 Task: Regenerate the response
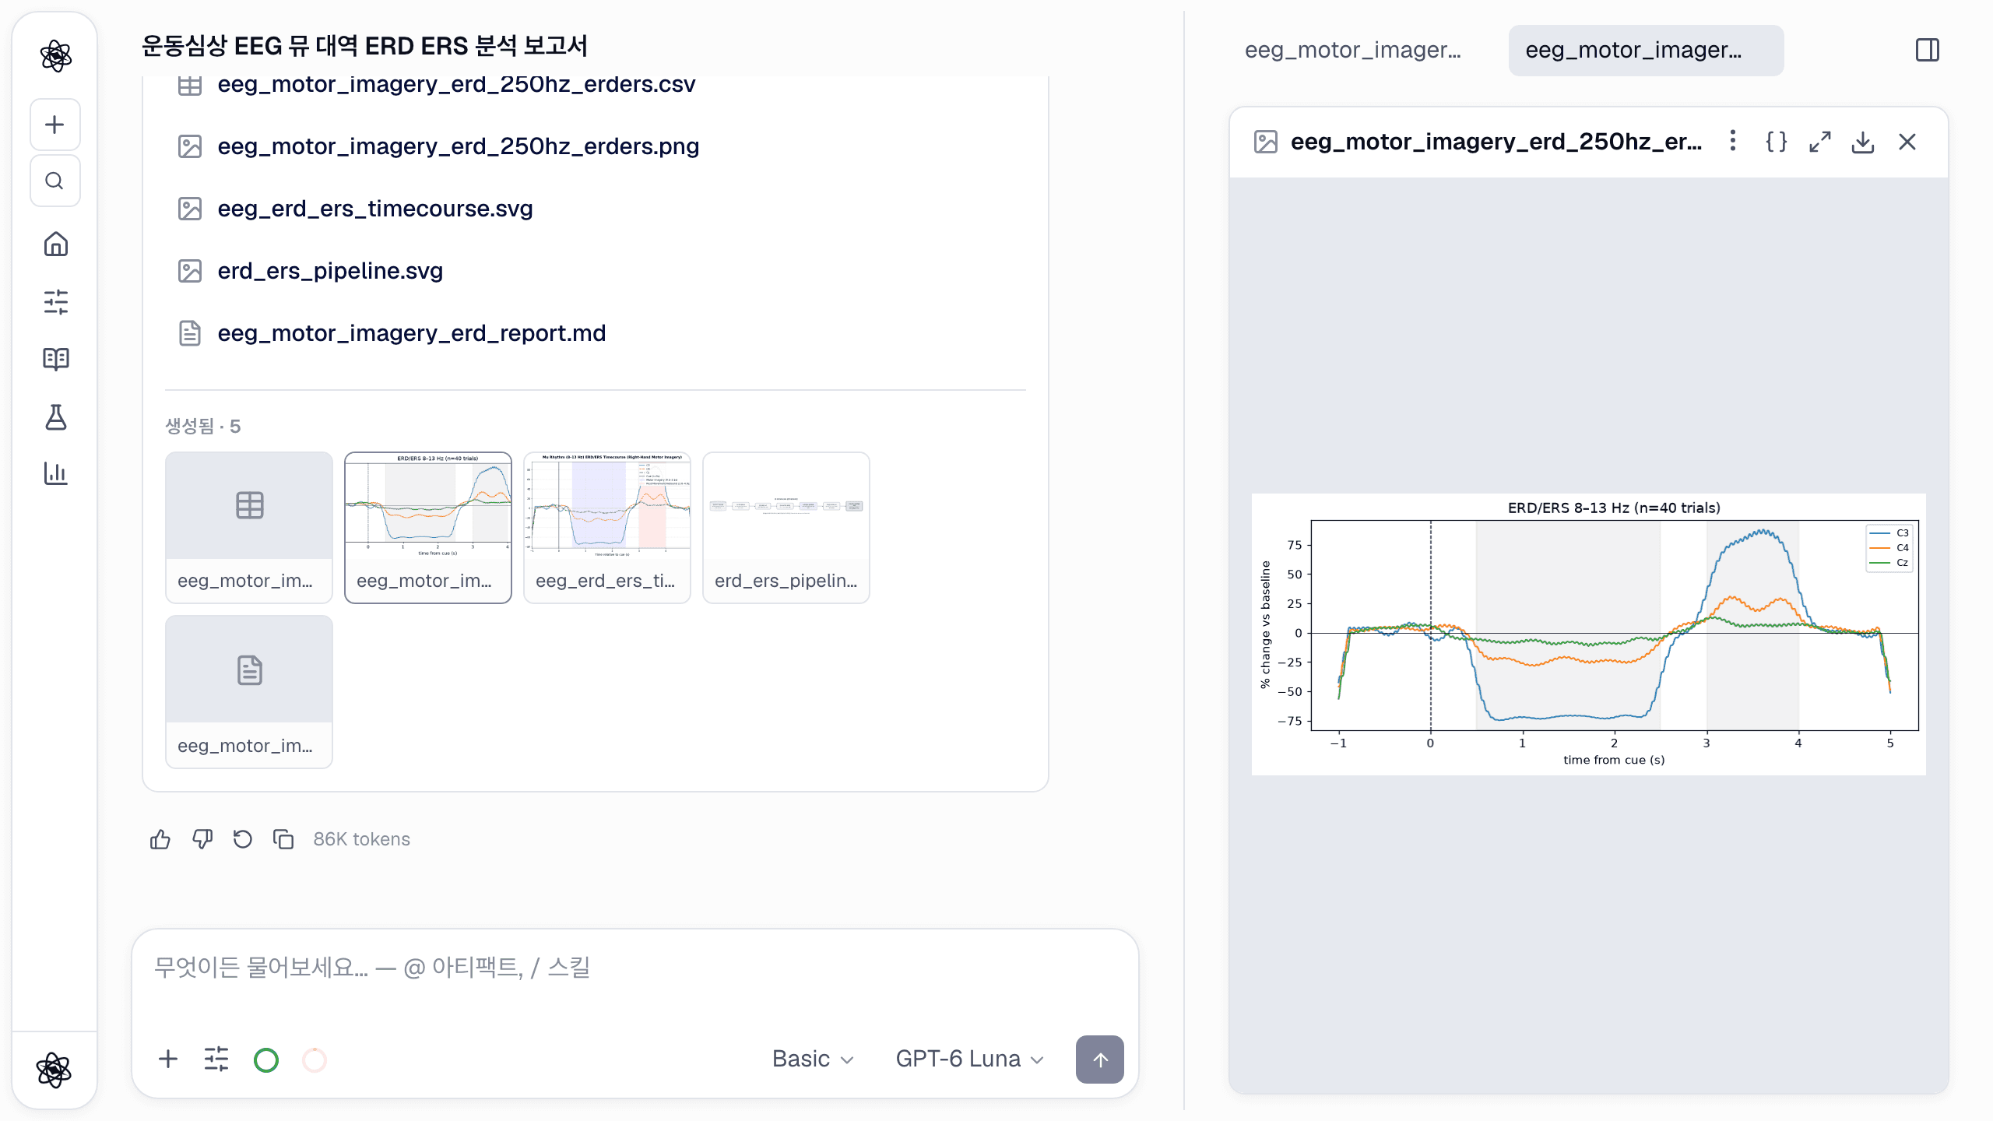click(x=243, y=839)
